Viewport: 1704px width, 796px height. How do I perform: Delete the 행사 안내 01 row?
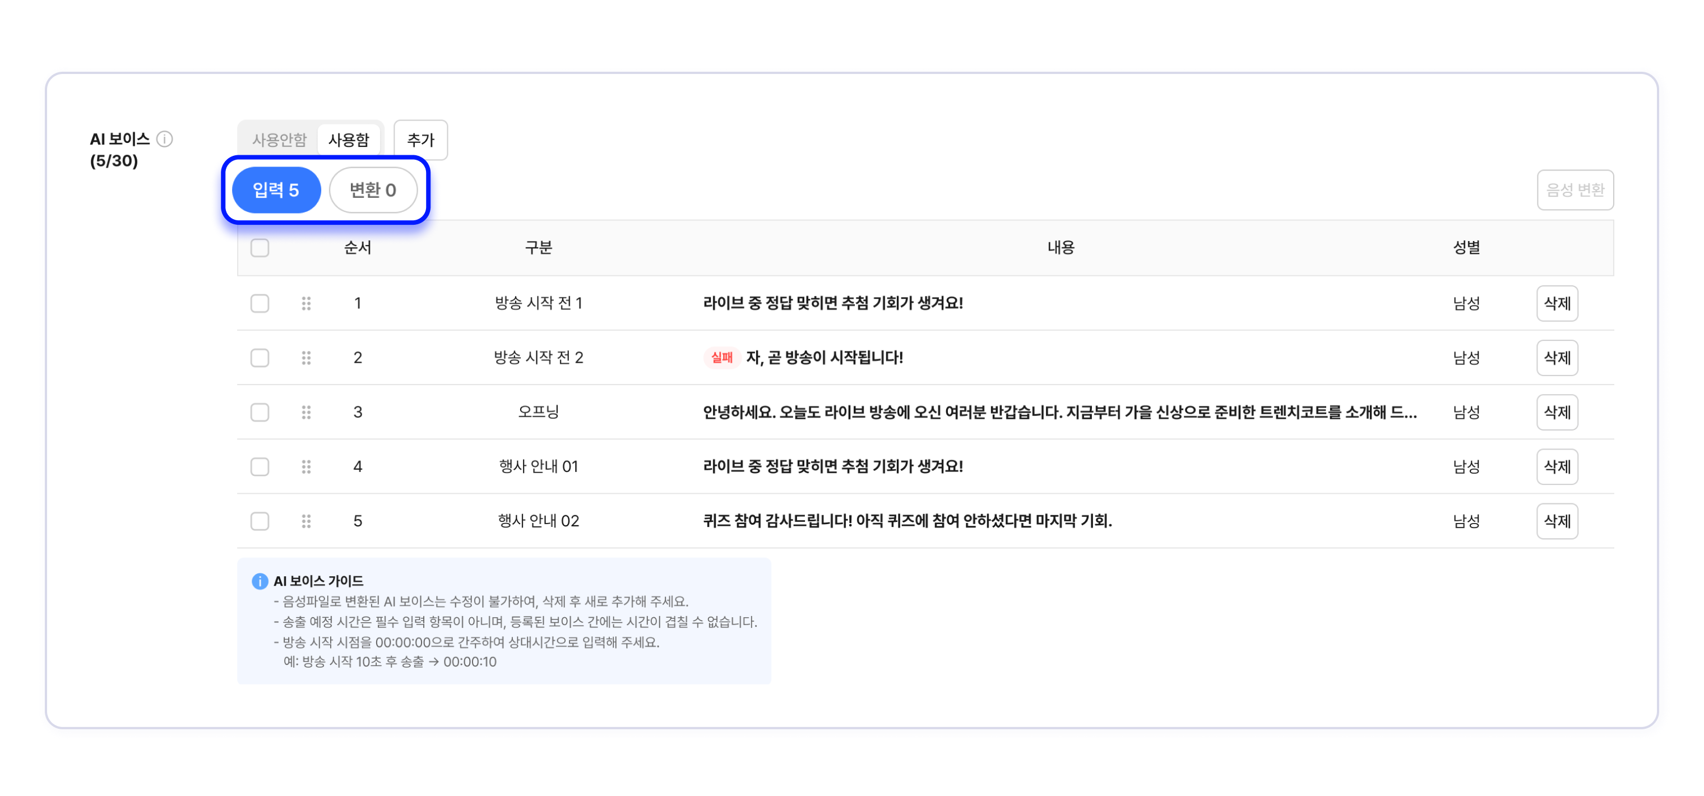pyautogui.click(x=1557, y=467)
